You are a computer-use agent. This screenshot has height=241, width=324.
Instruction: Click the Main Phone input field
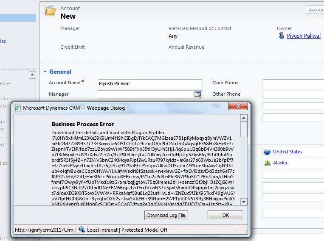pos(293,83)
